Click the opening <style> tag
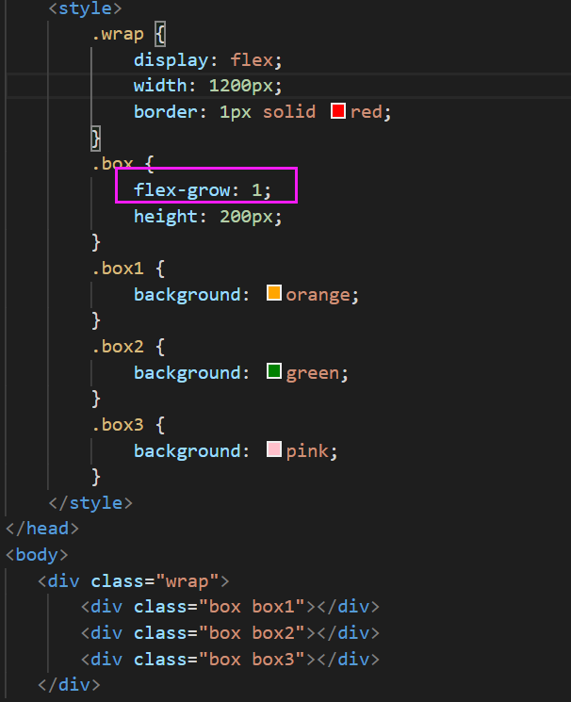 coord(85,8)
